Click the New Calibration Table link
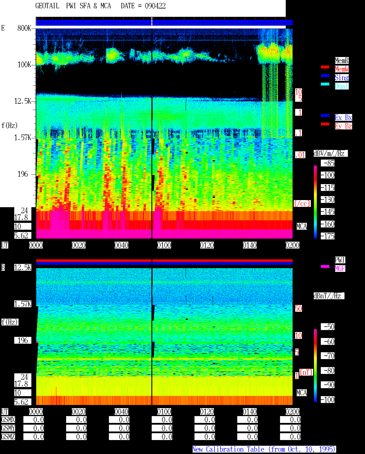Screen dimensions: 365x454 coord(264,449)
